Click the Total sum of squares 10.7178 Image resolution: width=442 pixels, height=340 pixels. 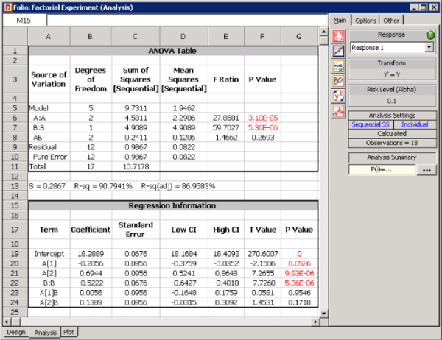pyautogui.click(x=136, y=167)
